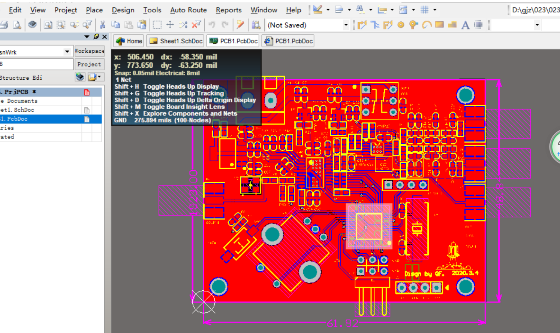Open Browse Library inspector icon
This screenshot has height=333, width=560.
point(256,25)
